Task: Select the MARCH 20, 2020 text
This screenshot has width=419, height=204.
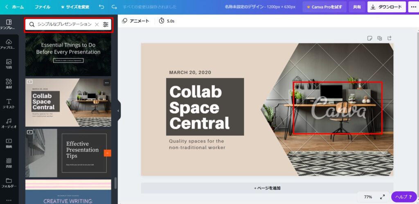Action: (x=190, y=73)
